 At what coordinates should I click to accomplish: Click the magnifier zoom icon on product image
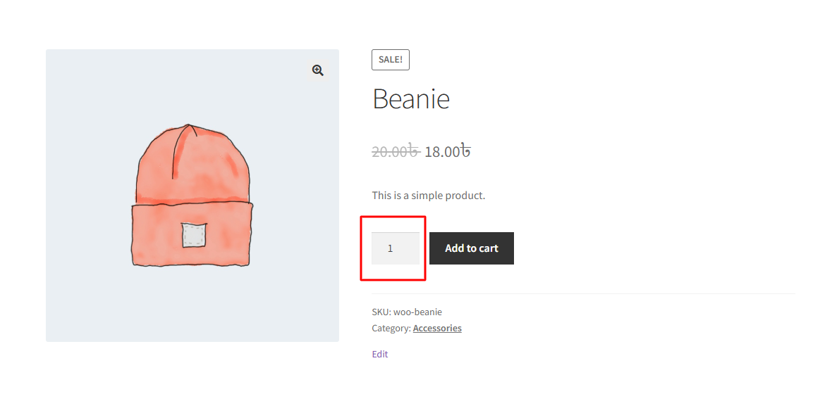[x=318, y=70]
